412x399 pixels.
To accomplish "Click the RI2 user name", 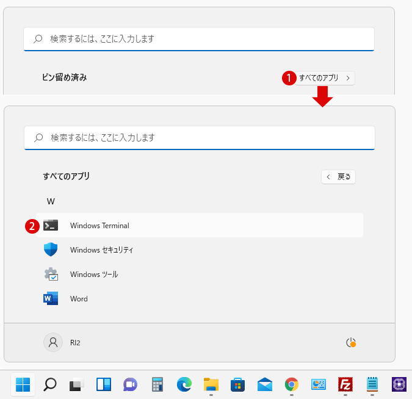I will point(75,343).
